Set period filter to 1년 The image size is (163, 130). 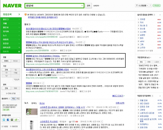(6, 76)
